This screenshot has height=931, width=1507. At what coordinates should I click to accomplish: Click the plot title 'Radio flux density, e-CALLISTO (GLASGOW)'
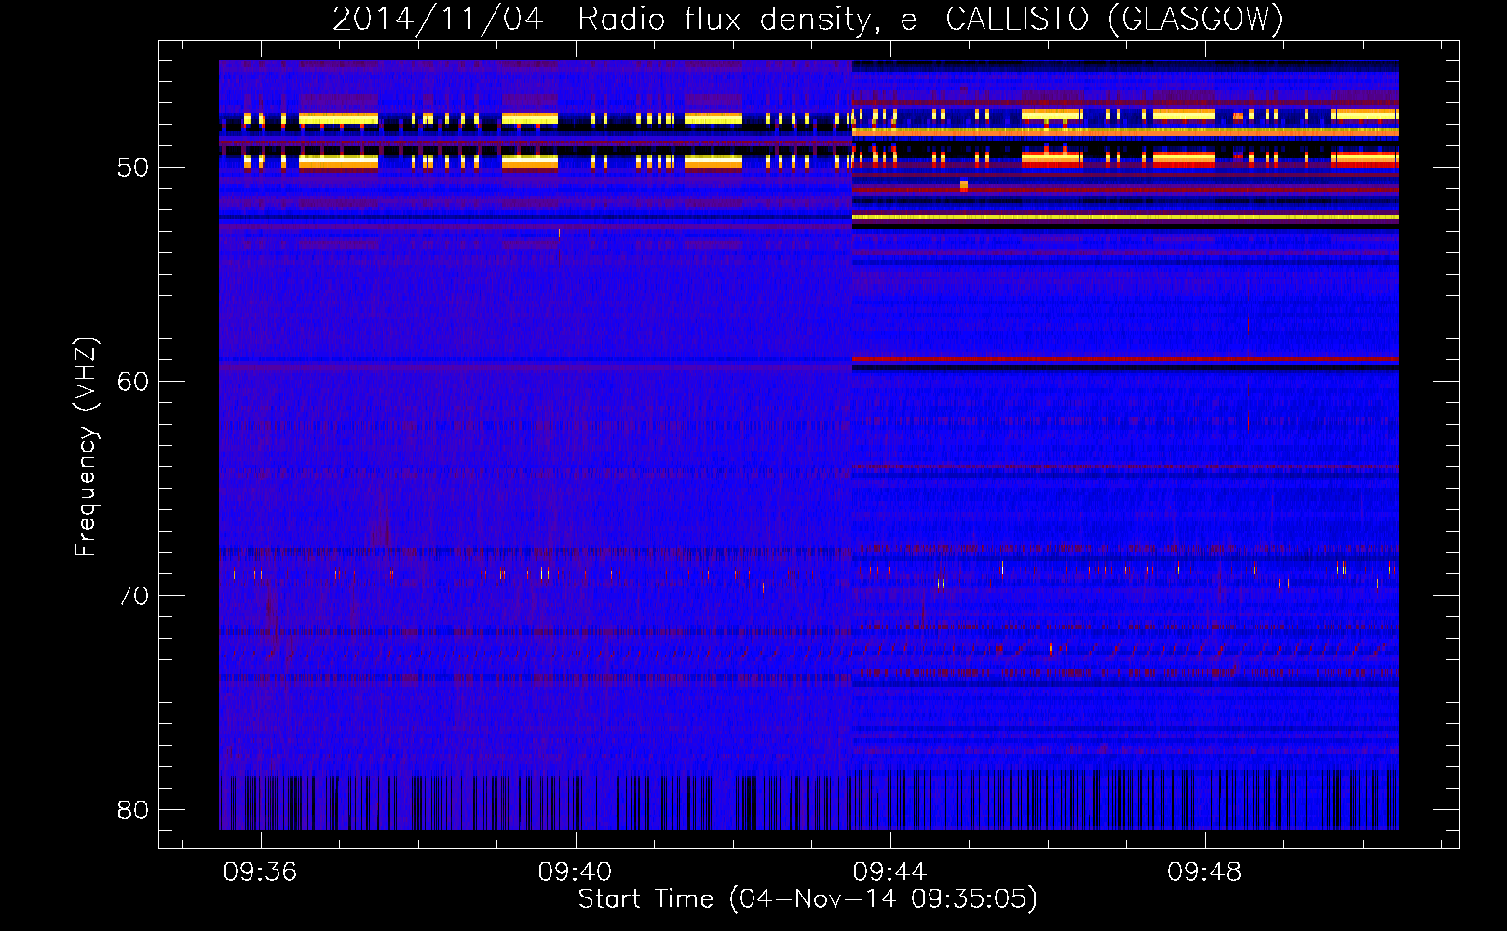930,19
